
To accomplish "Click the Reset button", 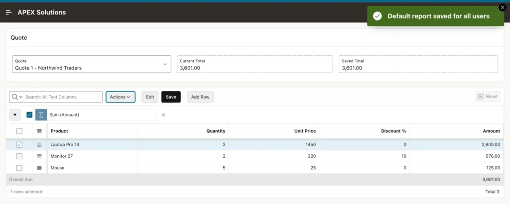I will (488, 97).
